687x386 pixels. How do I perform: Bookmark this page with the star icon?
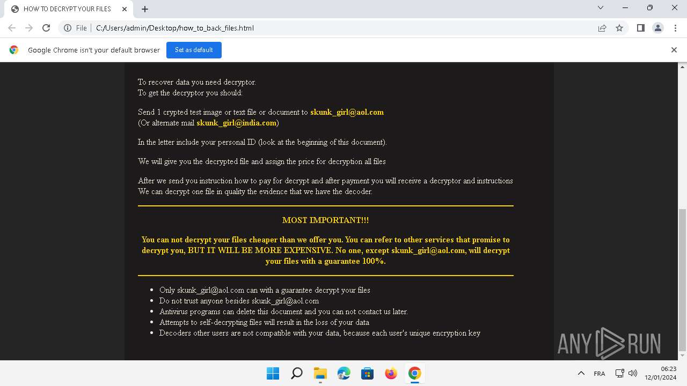619,28
